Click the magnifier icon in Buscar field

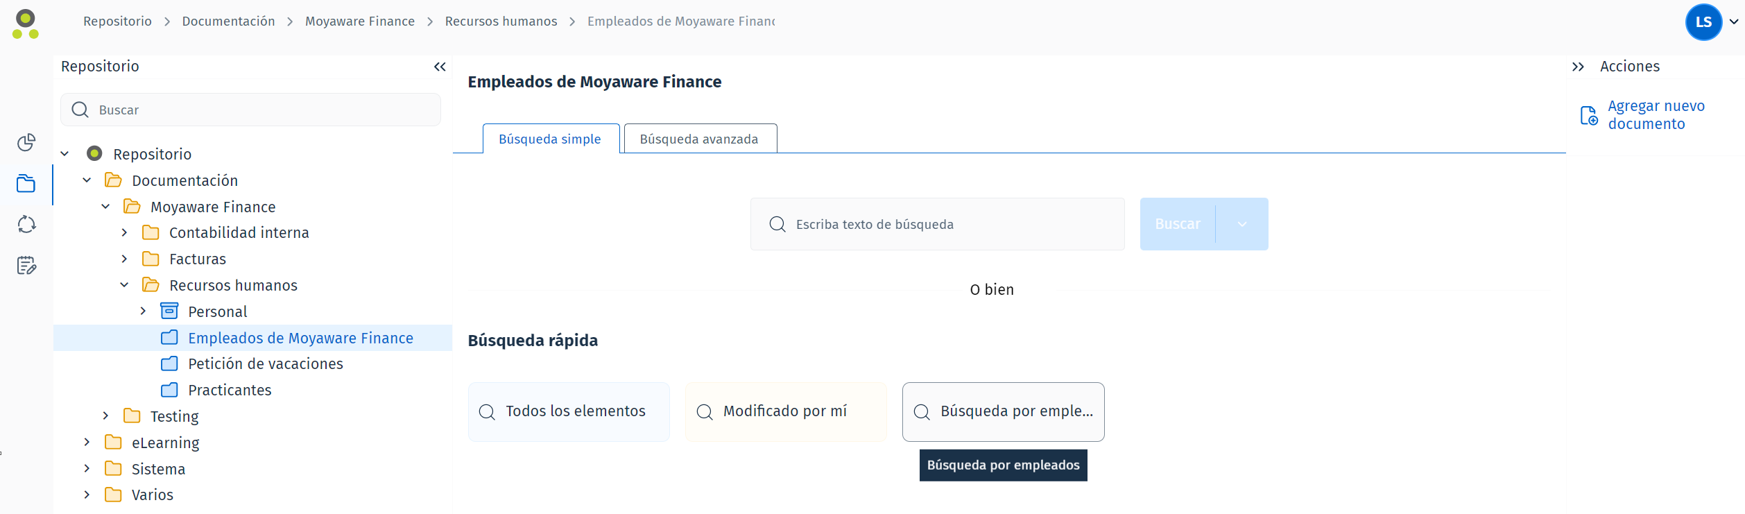pyautogui.click(x=80, y=110)
